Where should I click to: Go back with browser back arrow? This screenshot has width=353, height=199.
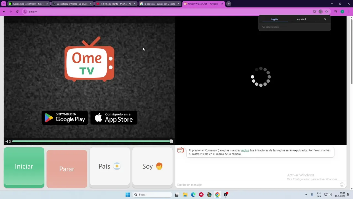coord(4,12)
